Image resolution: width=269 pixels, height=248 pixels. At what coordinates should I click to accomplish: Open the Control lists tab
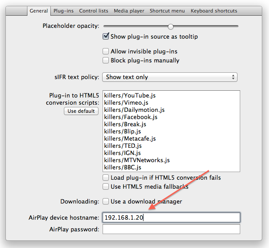(x=94, y=11)
